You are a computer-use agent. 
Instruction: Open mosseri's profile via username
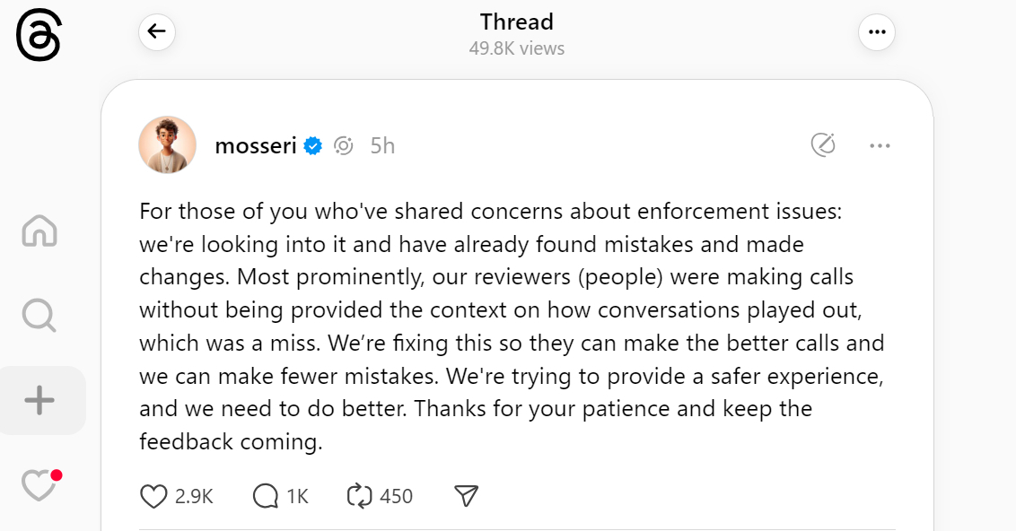point(256,145)
